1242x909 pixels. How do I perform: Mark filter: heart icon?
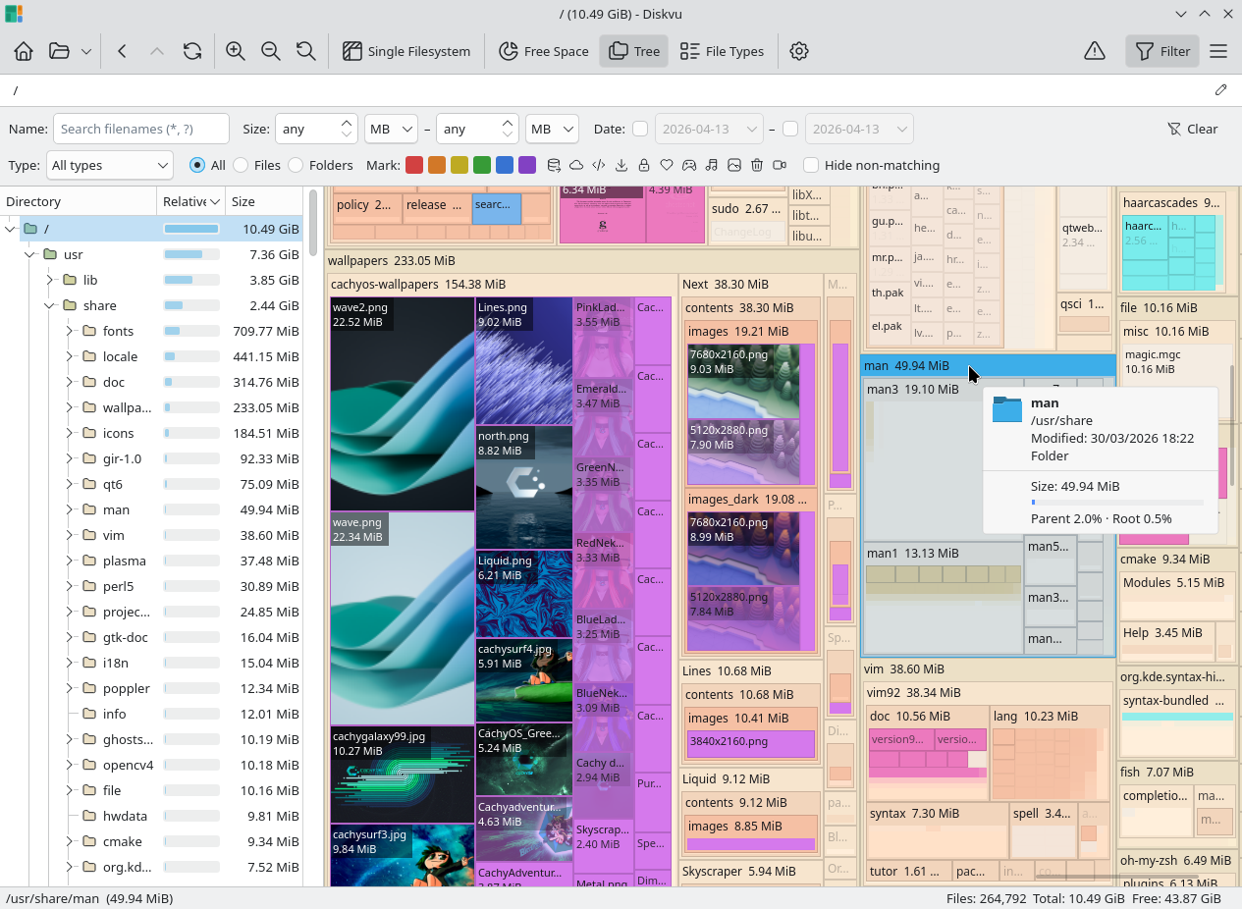pyautogui.click(x=667, y=165)
